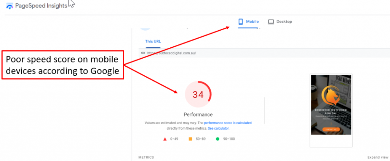Click the 34 performance score gauge
390x161 pixels.
click(x=198, y=94)
